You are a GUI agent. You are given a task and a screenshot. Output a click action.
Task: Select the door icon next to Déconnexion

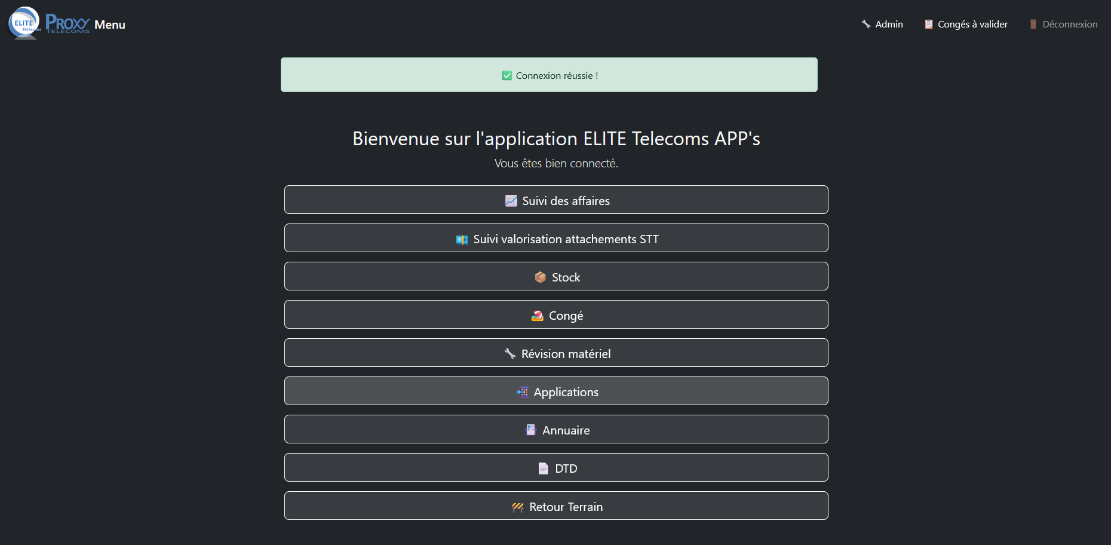[x=1033, y=24]
